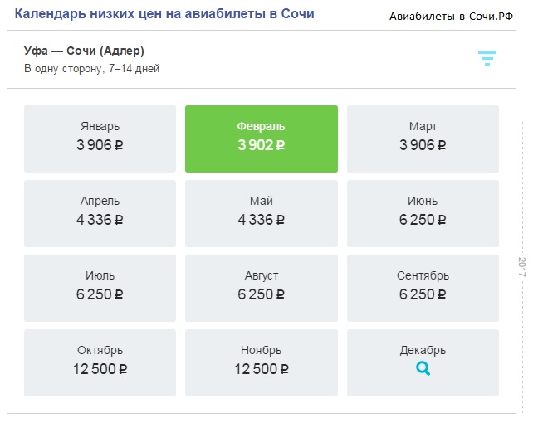Pick the Октябрь 12 500 ₽ tile
The image size is (538, 423).
point(100,362)
